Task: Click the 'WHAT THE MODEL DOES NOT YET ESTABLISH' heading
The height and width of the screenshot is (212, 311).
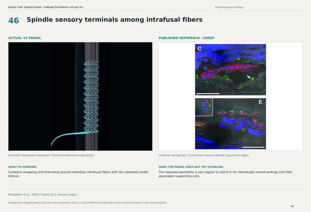Action: coord(191,167)
